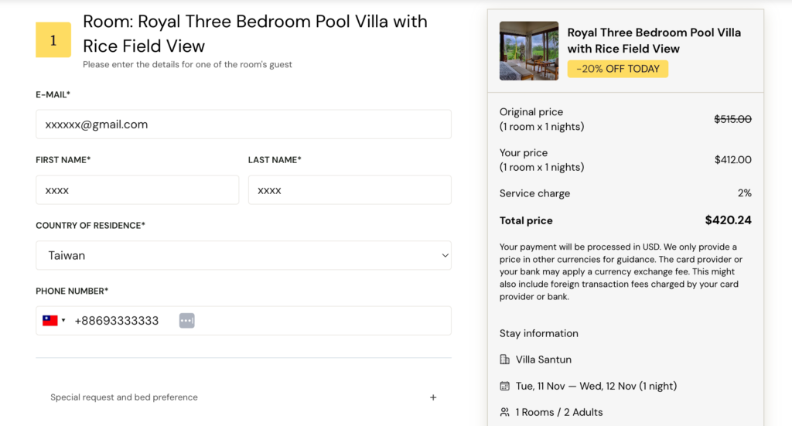Image resolution: width=792 pixels, height=426 pixels.
Task: Click the Total price amount $420.24
Action: [728, 220]
